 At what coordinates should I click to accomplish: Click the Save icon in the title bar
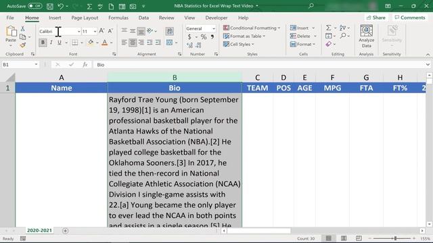tap(50, 6)
